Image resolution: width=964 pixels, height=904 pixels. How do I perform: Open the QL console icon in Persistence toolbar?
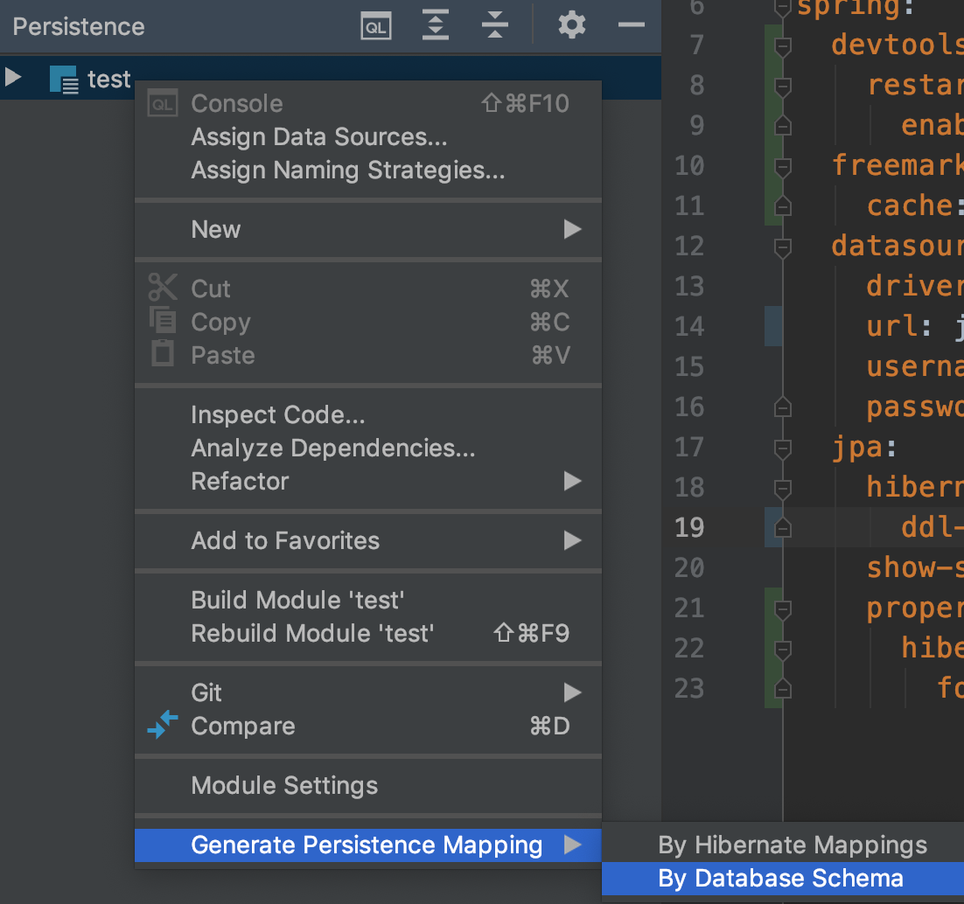coord(376,26)
